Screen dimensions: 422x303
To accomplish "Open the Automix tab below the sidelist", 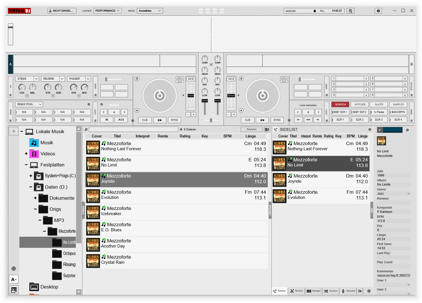I will [x=331, y=291].
